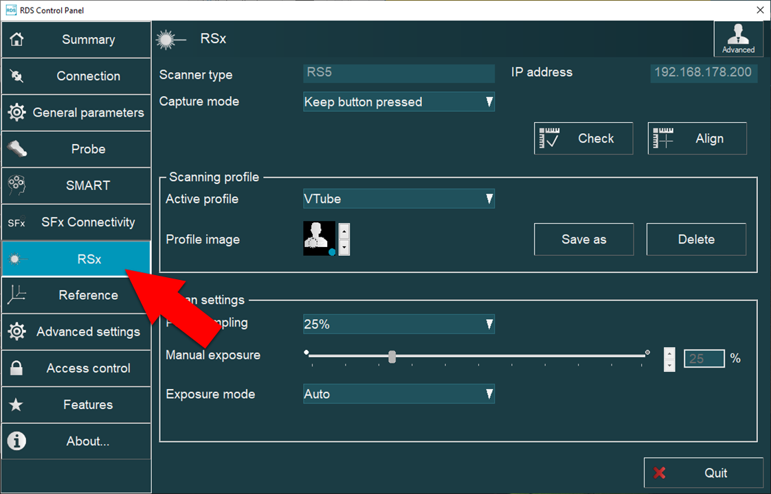
Task: Expand the Active profile VTube dropdown
Action: coord(399,200)
